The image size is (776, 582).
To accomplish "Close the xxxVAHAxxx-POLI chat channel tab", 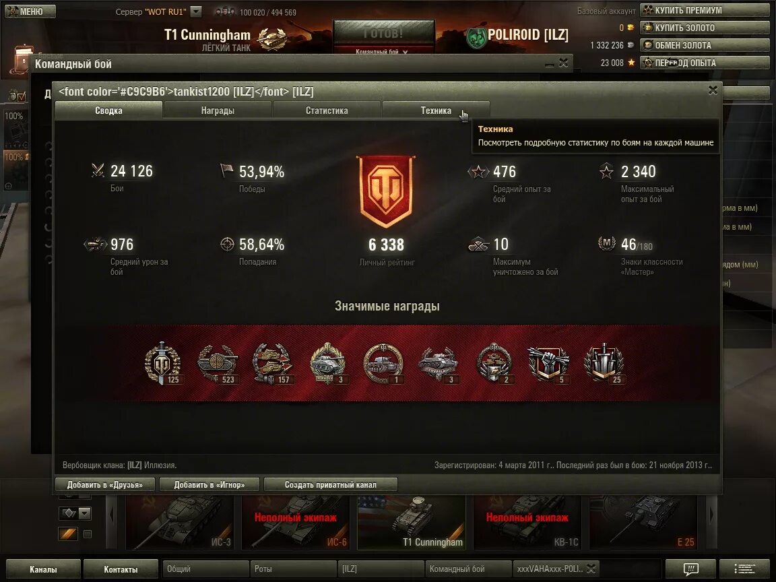I will [590, 569].
